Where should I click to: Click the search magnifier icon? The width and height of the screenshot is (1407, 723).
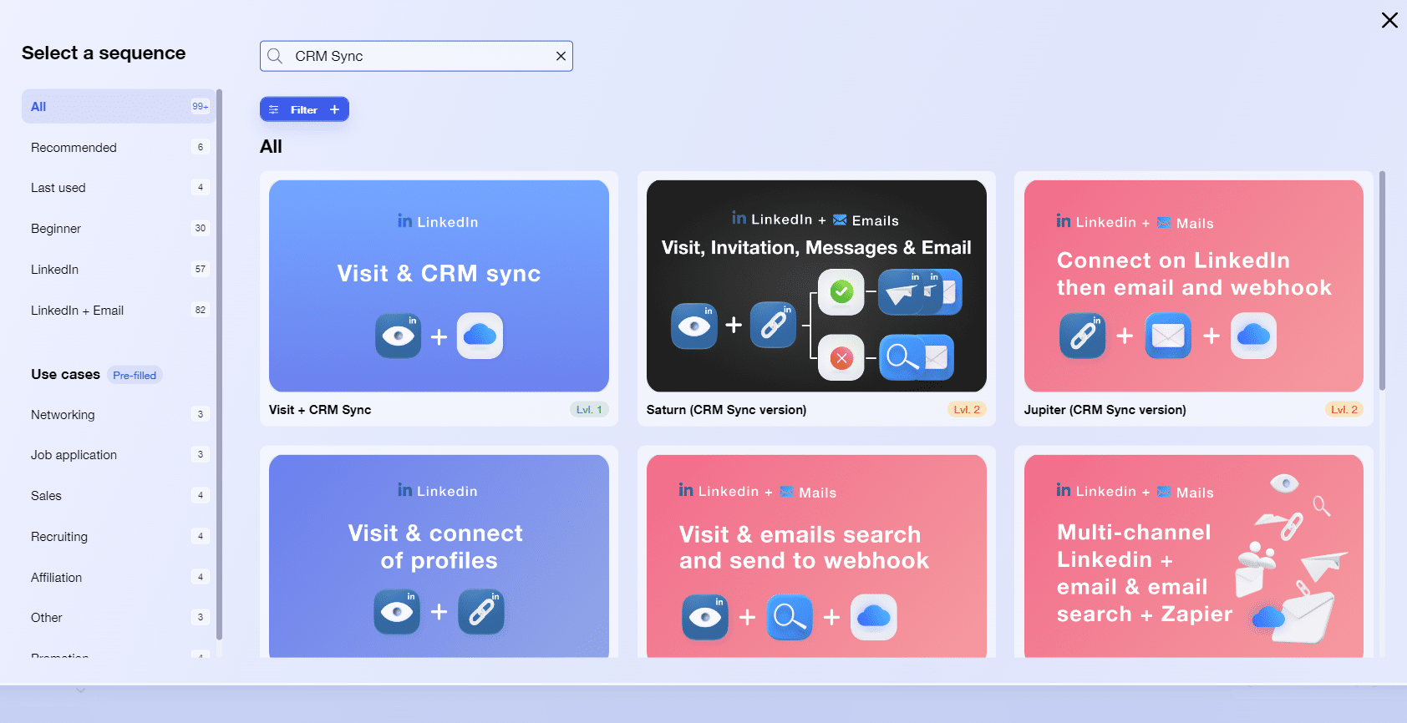pyautogui.click(x=275, y=56)
